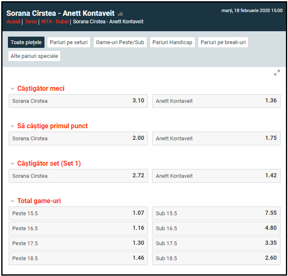The height and width of the screenshot is (276, 288).
Task: Switch to Pariuri pe seturi tab
Action: (x=69, y=42)
